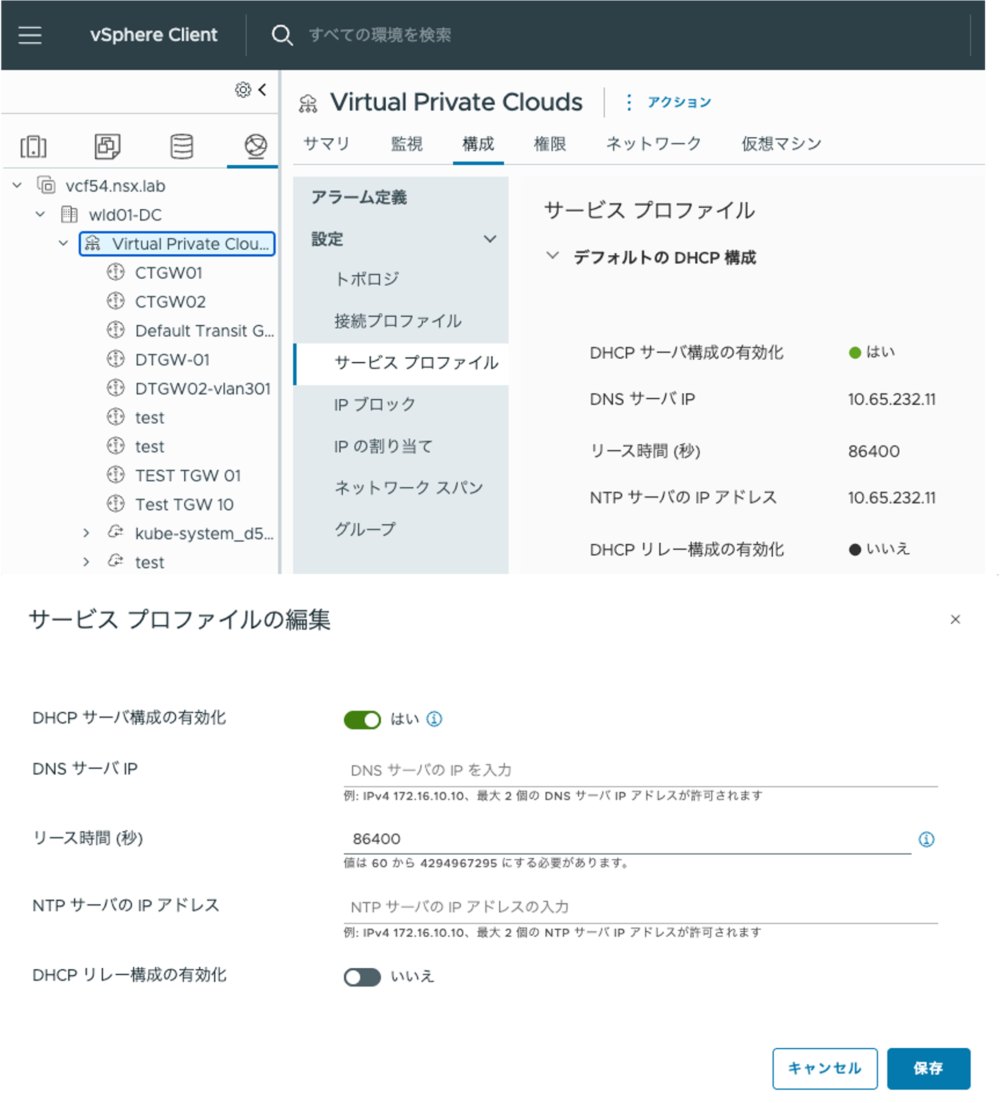The height and width of the screenshot is (1103, 1000).
Task: Switch to Storage inventory view
Action: click(x=182, y=146)
